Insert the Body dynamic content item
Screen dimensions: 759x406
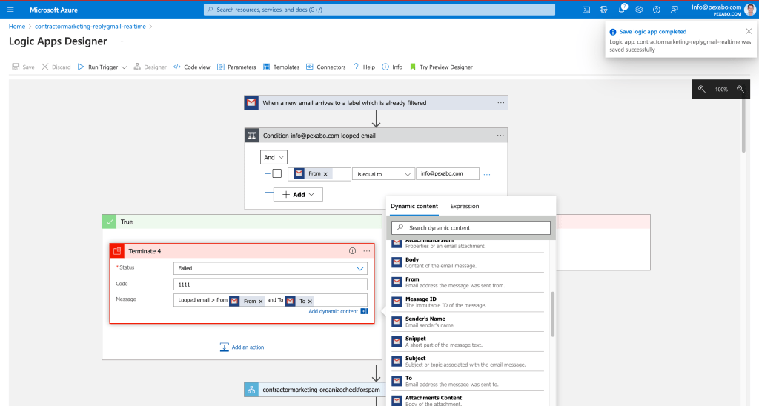[468, 262]
